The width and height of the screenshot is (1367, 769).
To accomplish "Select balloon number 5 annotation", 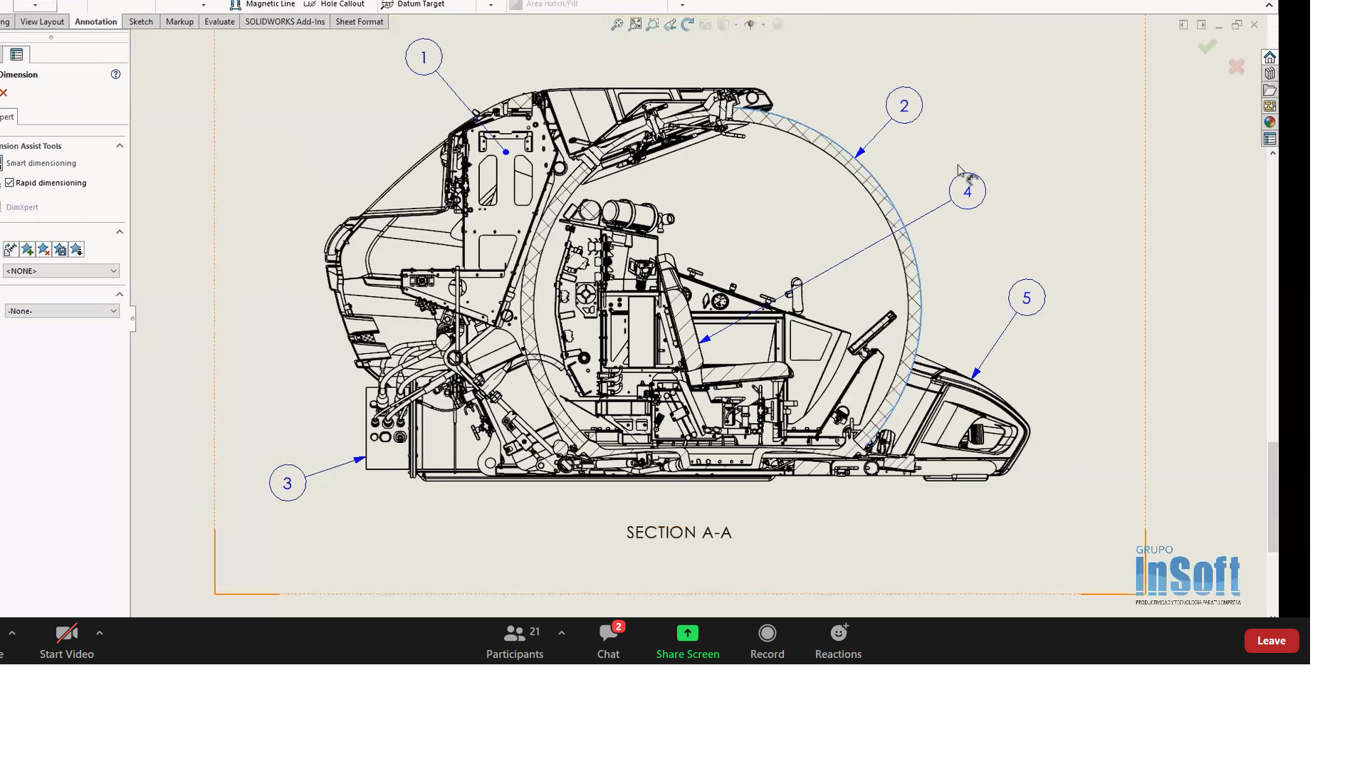I will pos(1026,298).
